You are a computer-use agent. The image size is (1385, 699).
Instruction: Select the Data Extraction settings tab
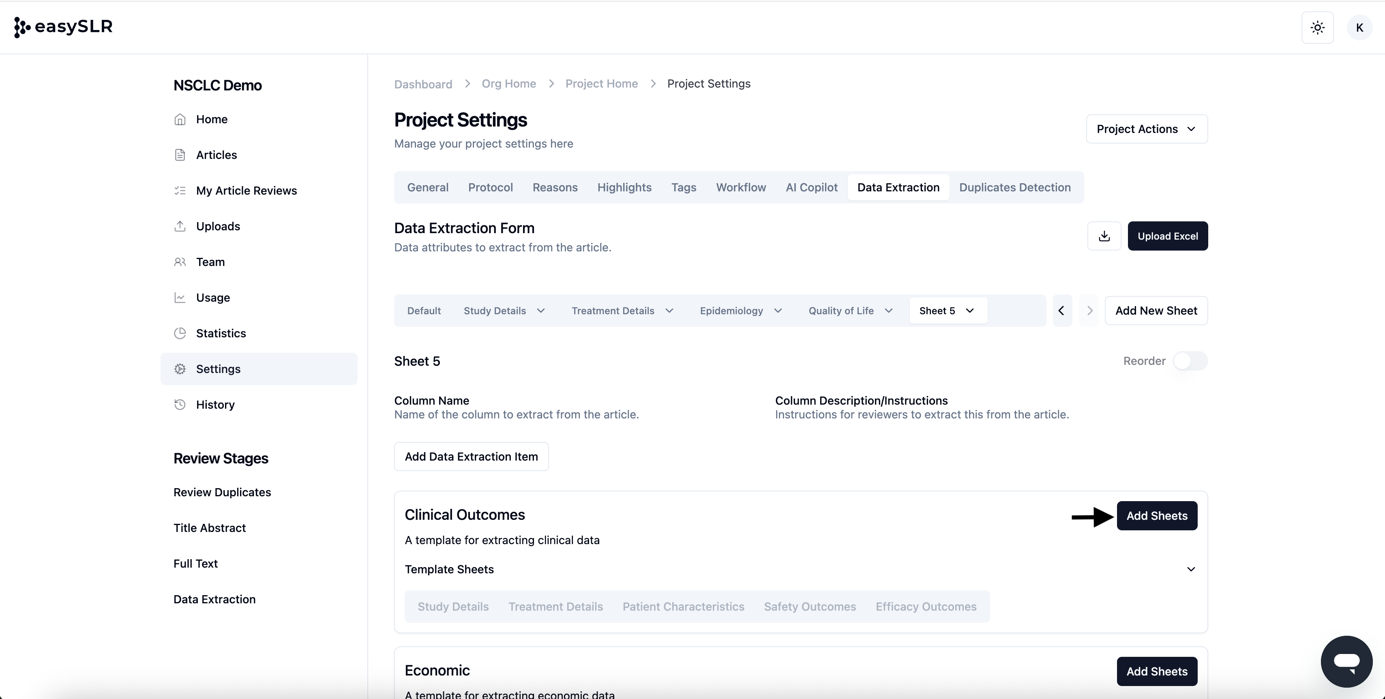pyautogui.click(x=898, y=187)
